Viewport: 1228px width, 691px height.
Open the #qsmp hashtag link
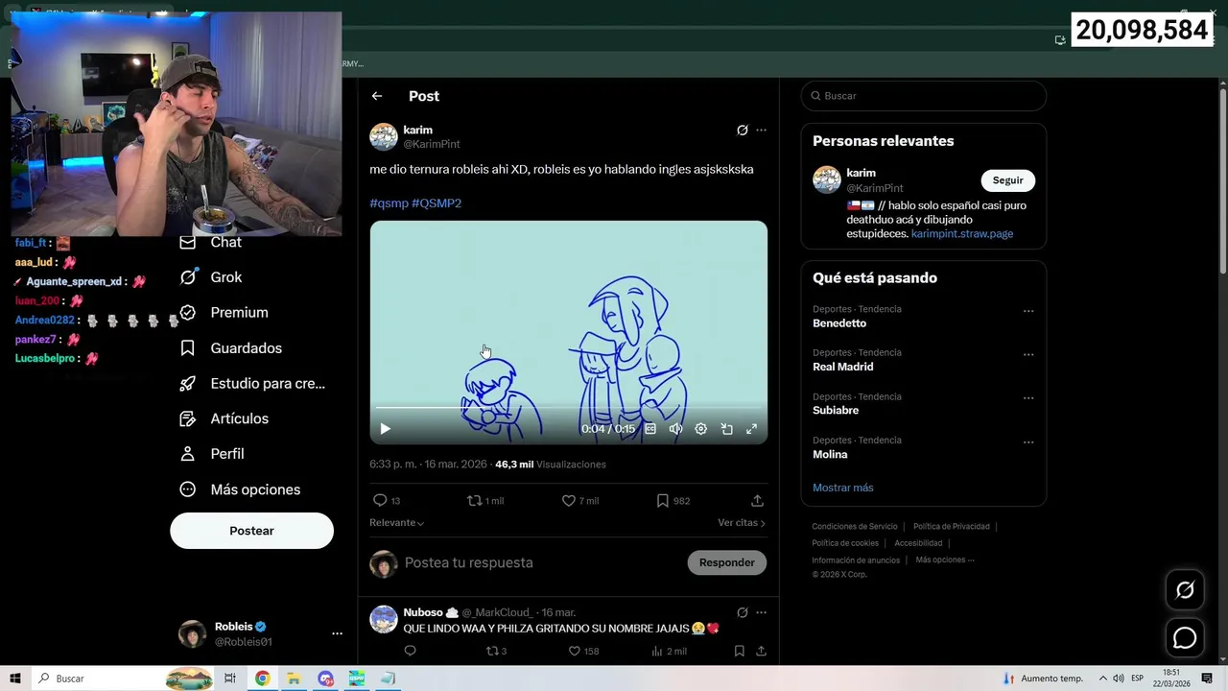click(x=389, y=203)
